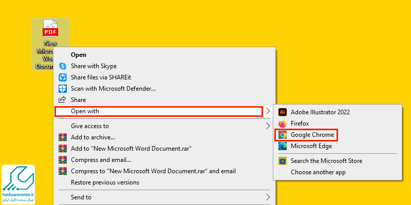This screenshot has width=411, height=205.
Task: Select Scan with Microsoft Defender
Action: click(x=164, y=89)
